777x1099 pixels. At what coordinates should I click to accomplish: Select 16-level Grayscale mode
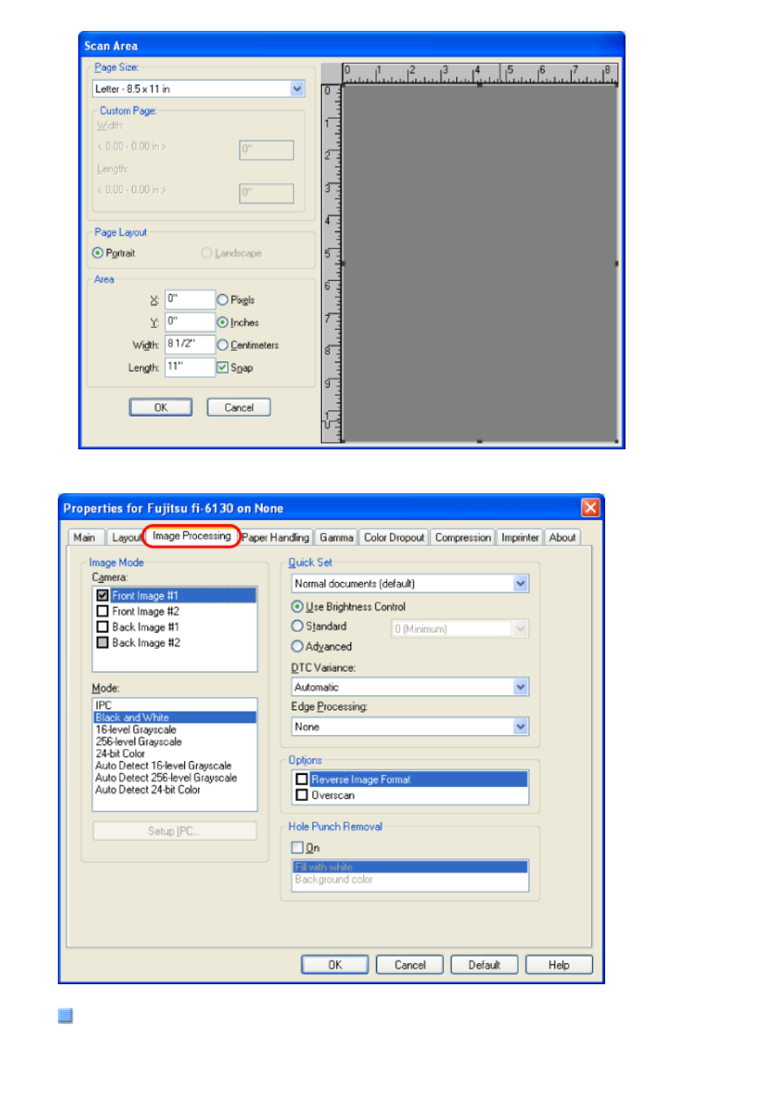pos(174,729)
